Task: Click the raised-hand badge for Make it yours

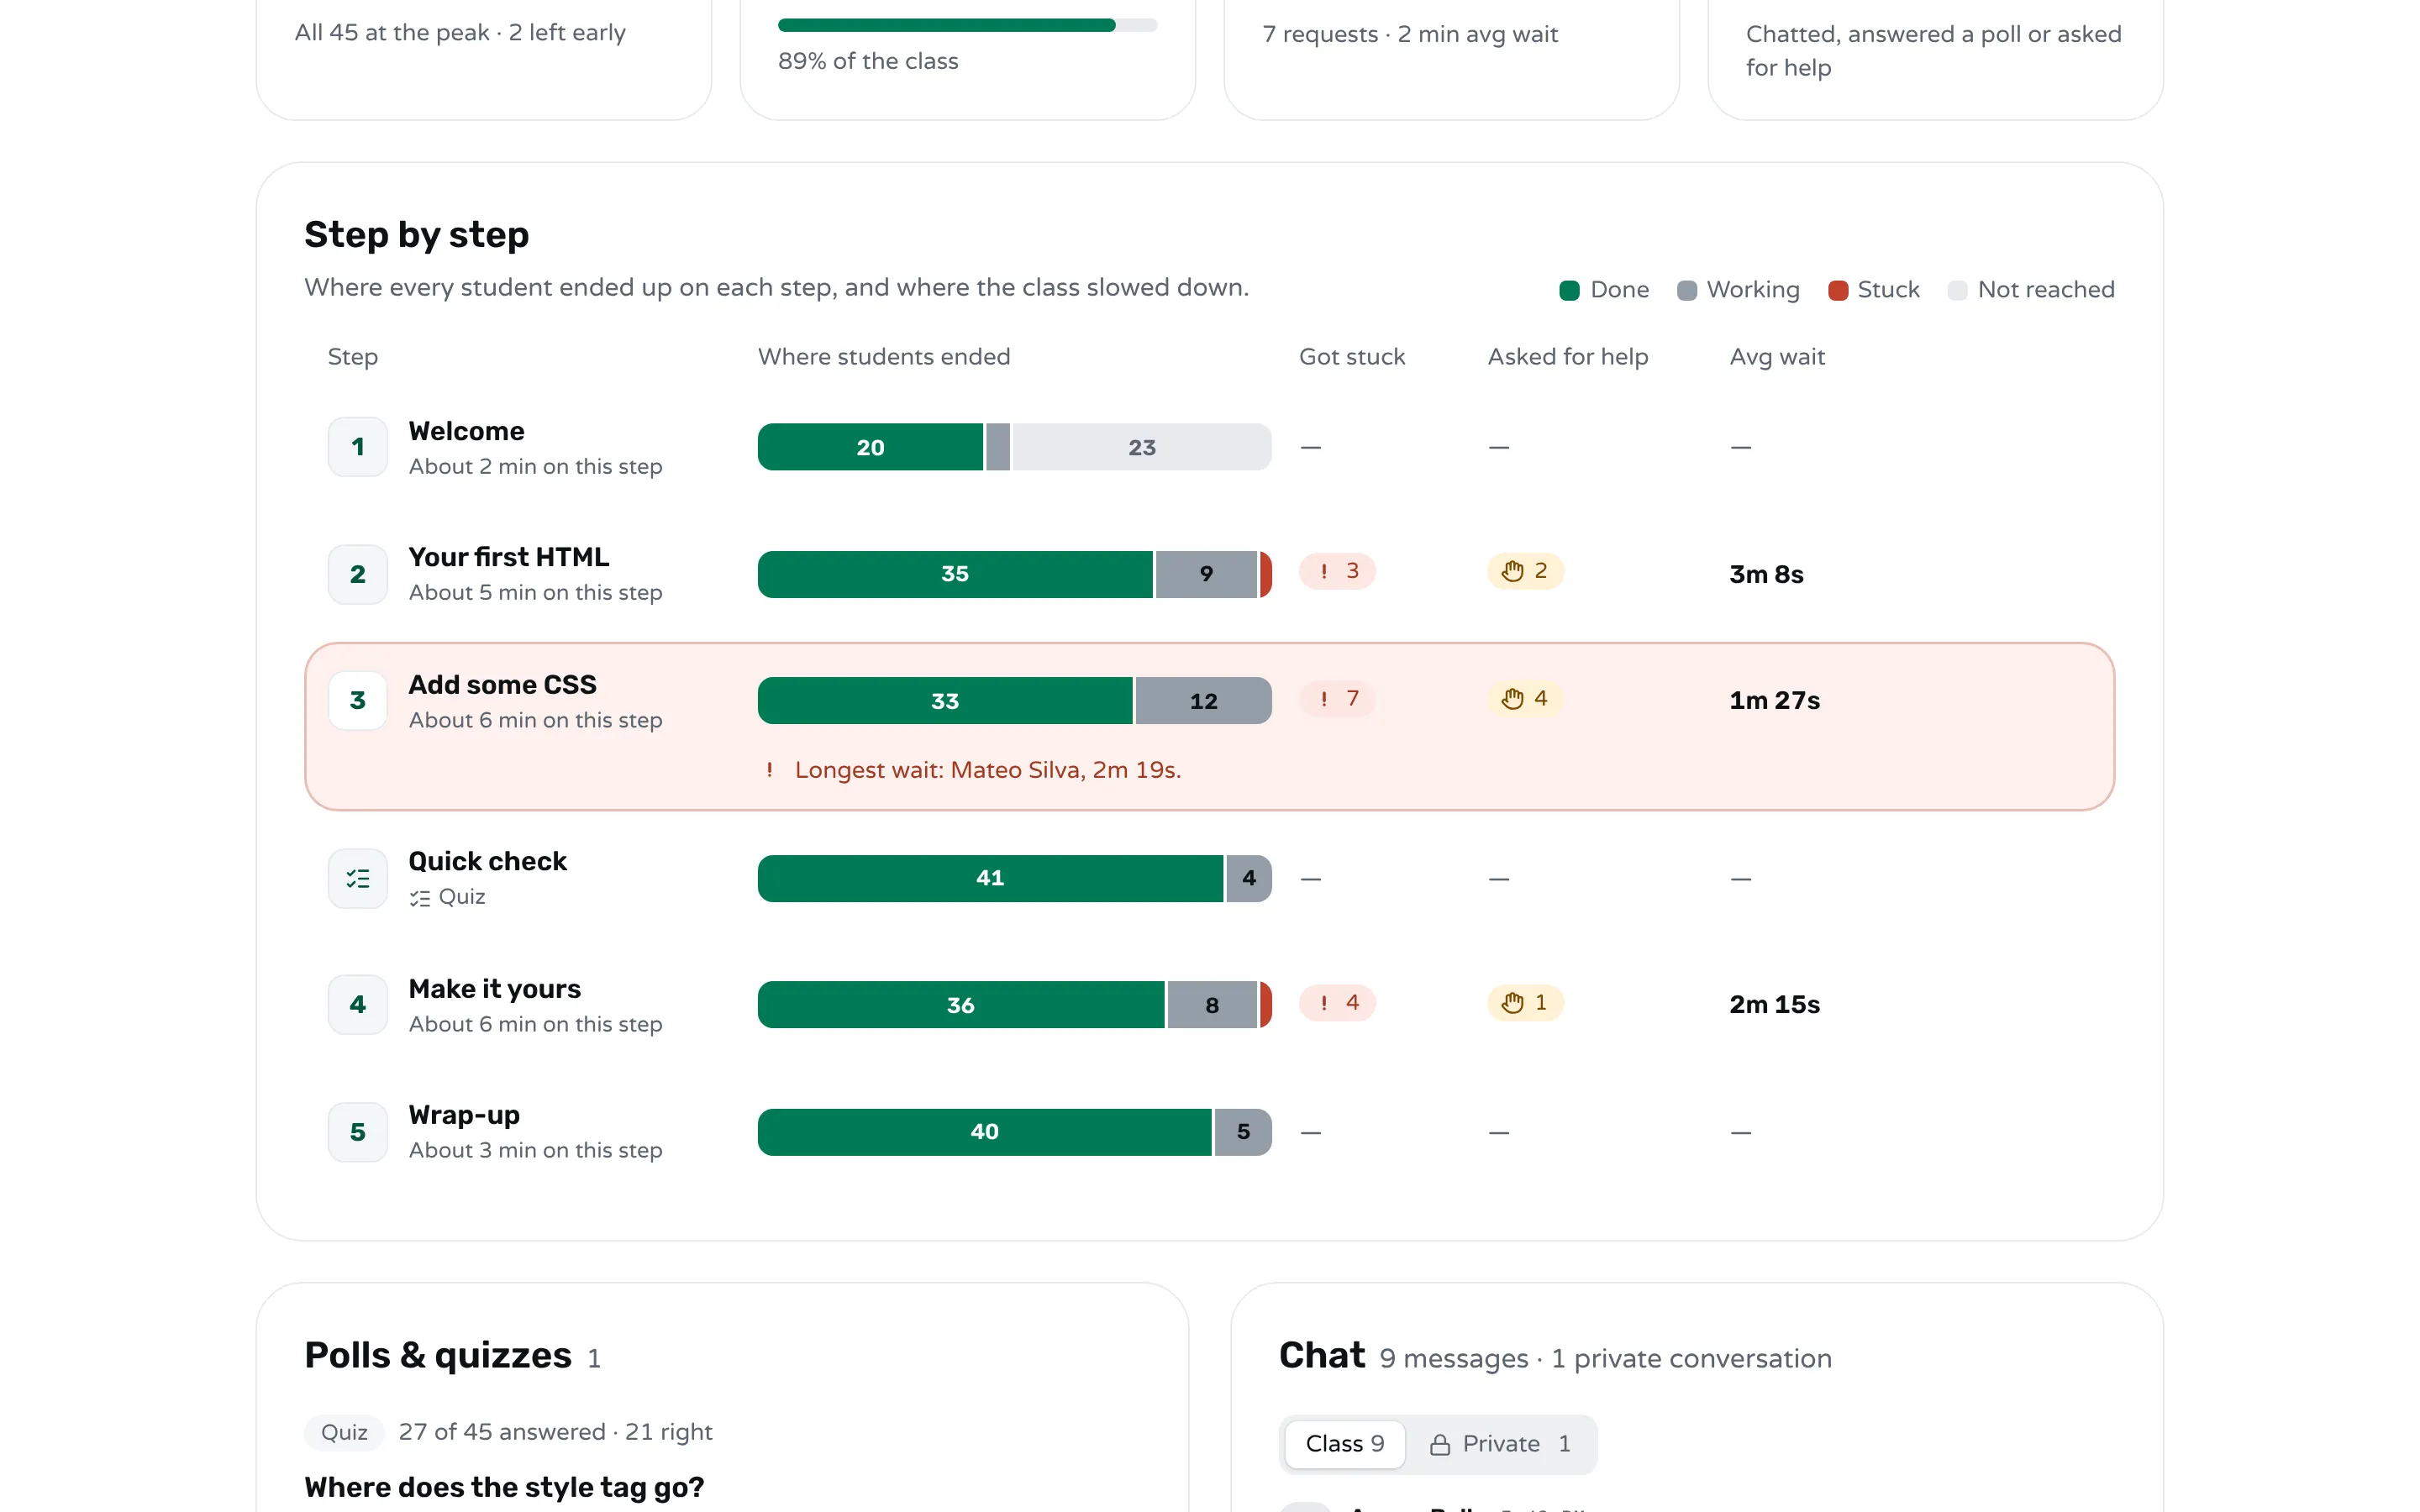Action: 1525,1002
